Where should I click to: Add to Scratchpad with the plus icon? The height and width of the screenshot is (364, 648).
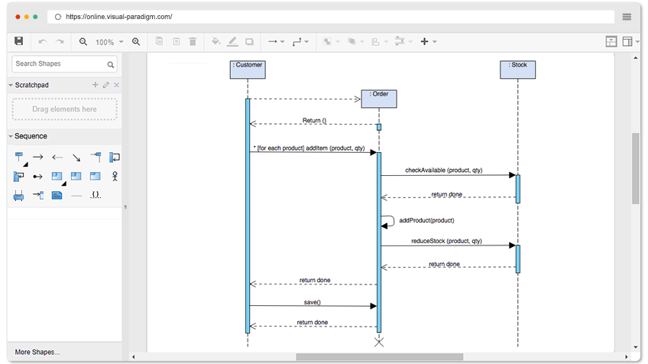coord(95,85)
